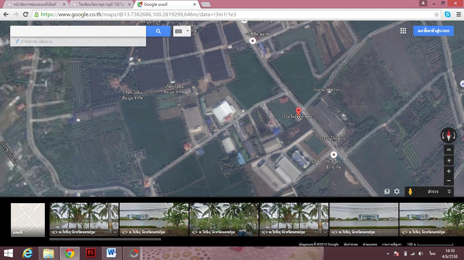Click the blue sign-in button
The image size is (464, 260).
433,31
